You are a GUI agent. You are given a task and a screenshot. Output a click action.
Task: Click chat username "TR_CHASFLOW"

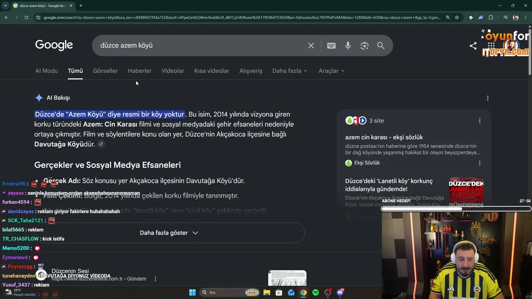(x=21, y=239)
